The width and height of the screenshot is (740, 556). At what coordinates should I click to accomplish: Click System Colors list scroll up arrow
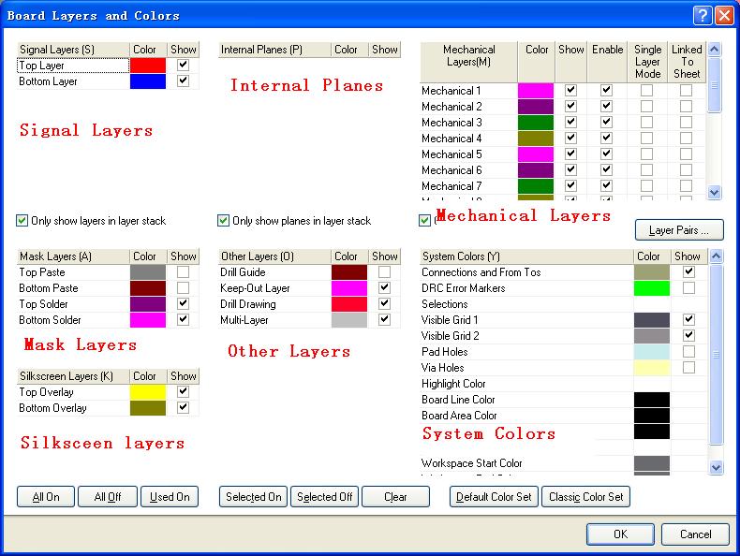716,256
